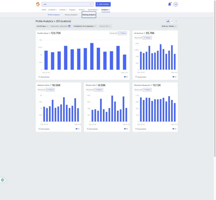
Task: Click the info icon beside Profile Views
Action: coord(50,33)
